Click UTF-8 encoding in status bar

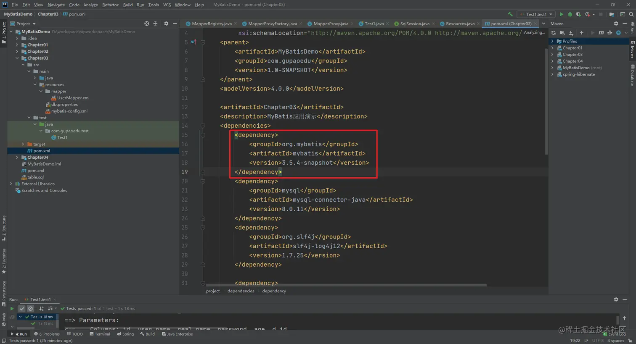598,341
